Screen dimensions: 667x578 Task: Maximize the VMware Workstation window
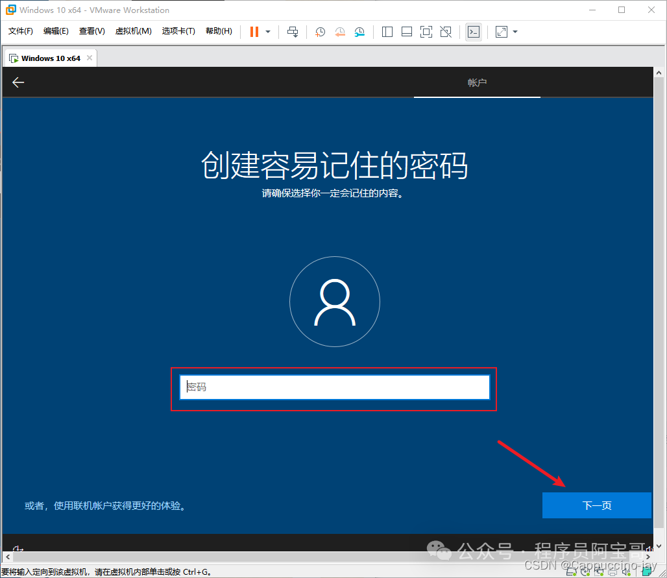(x=622, y=10)
